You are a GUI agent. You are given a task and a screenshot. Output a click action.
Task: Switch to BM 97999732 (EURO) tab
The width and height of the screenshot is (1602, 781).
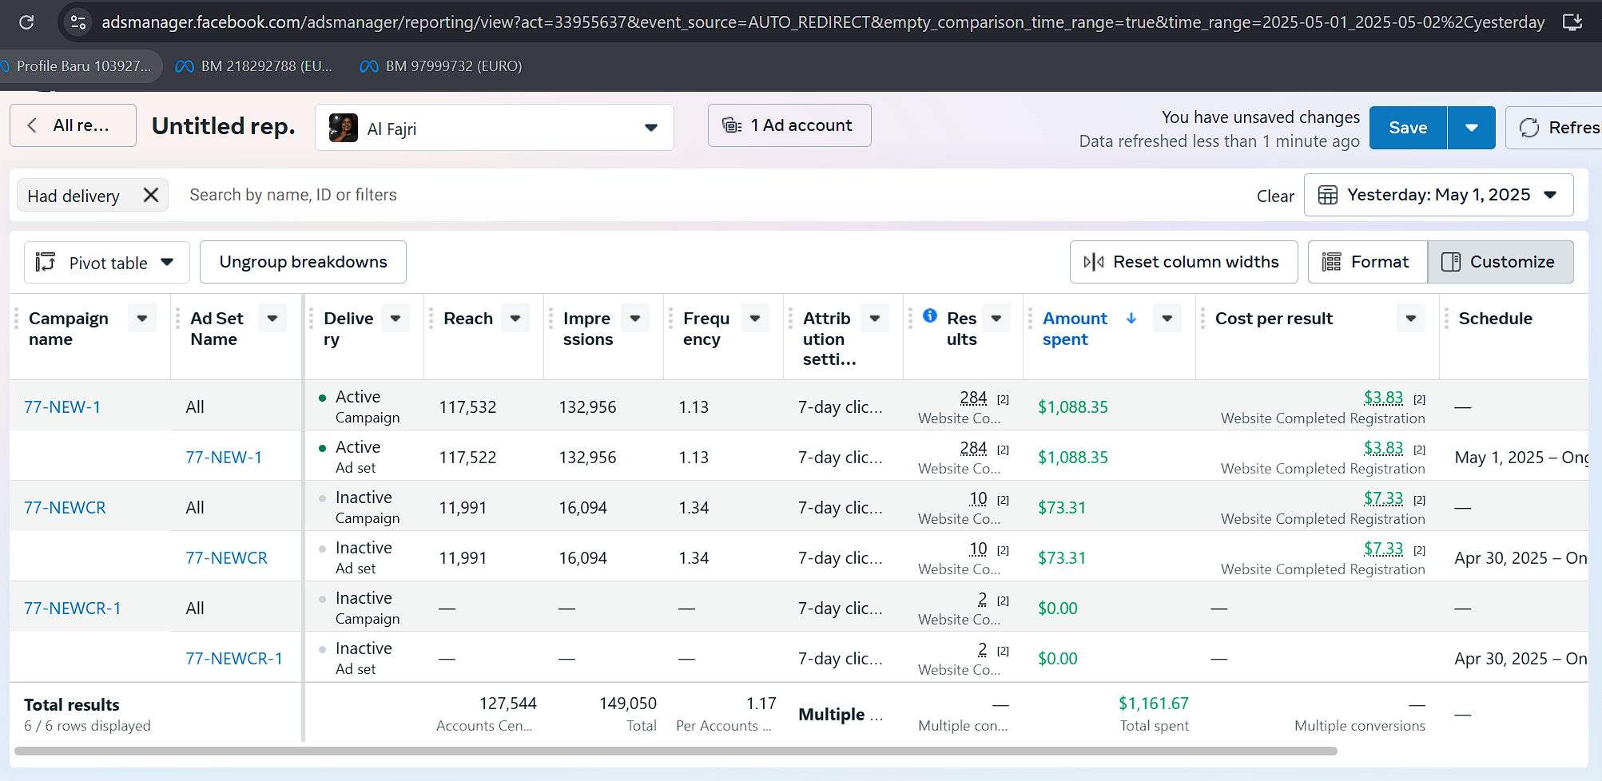tap(442, 66)
